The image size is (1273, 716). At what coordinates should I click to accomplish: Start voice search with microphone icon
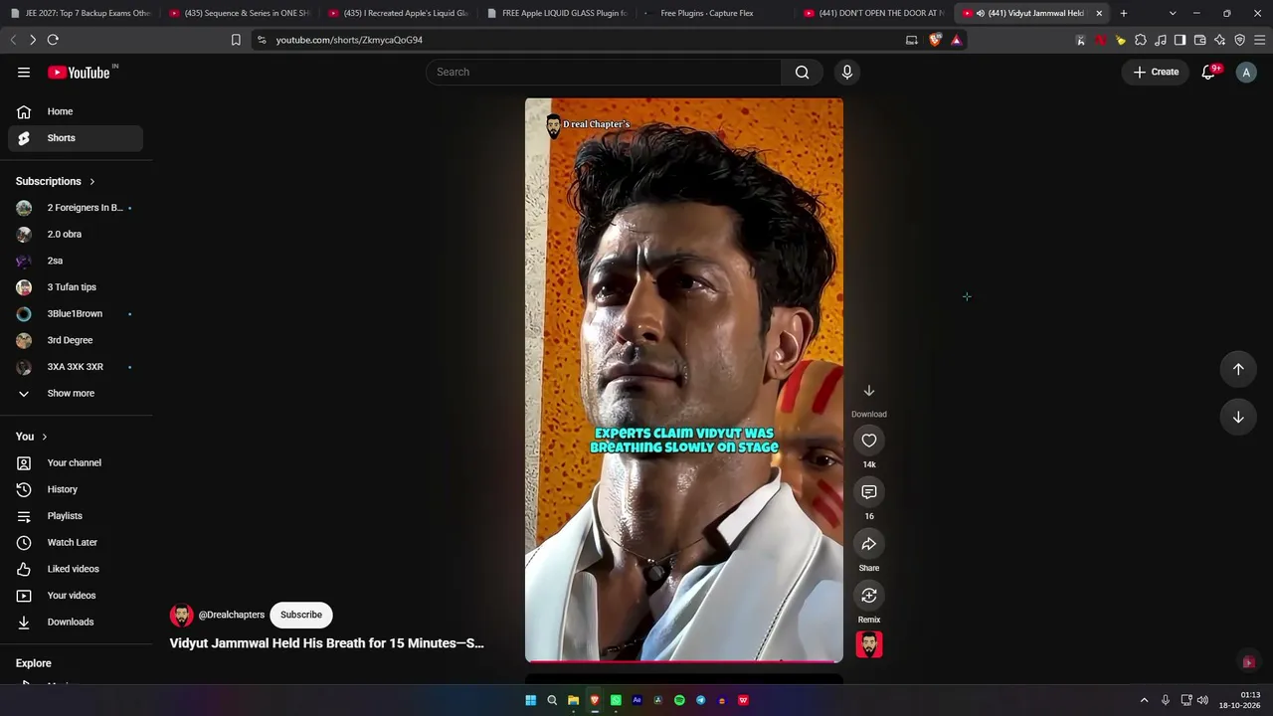tap(847, 72)
